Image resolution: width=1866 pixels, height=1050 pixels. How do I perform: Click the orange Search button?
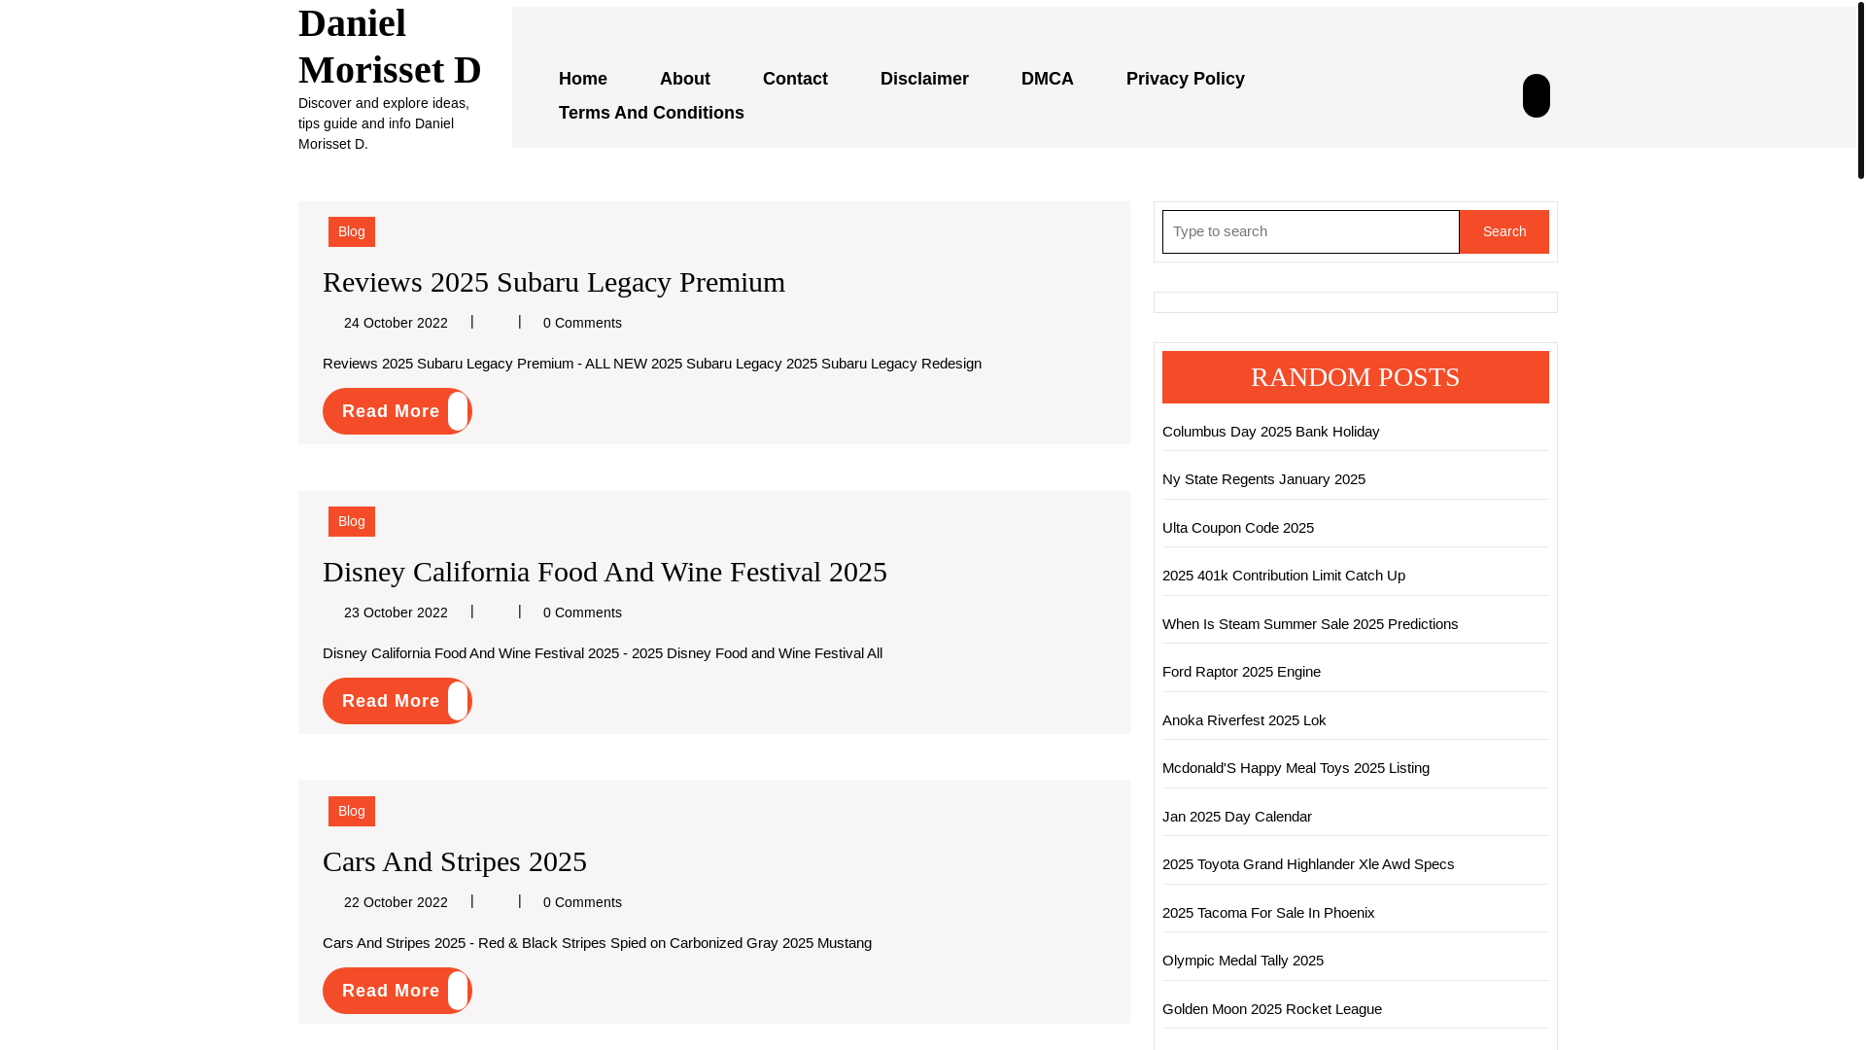pos(1503,231)
